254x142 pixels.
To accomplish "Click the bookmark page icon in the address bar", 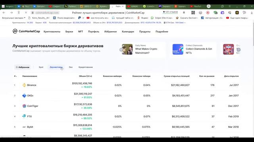I will 184,13.
